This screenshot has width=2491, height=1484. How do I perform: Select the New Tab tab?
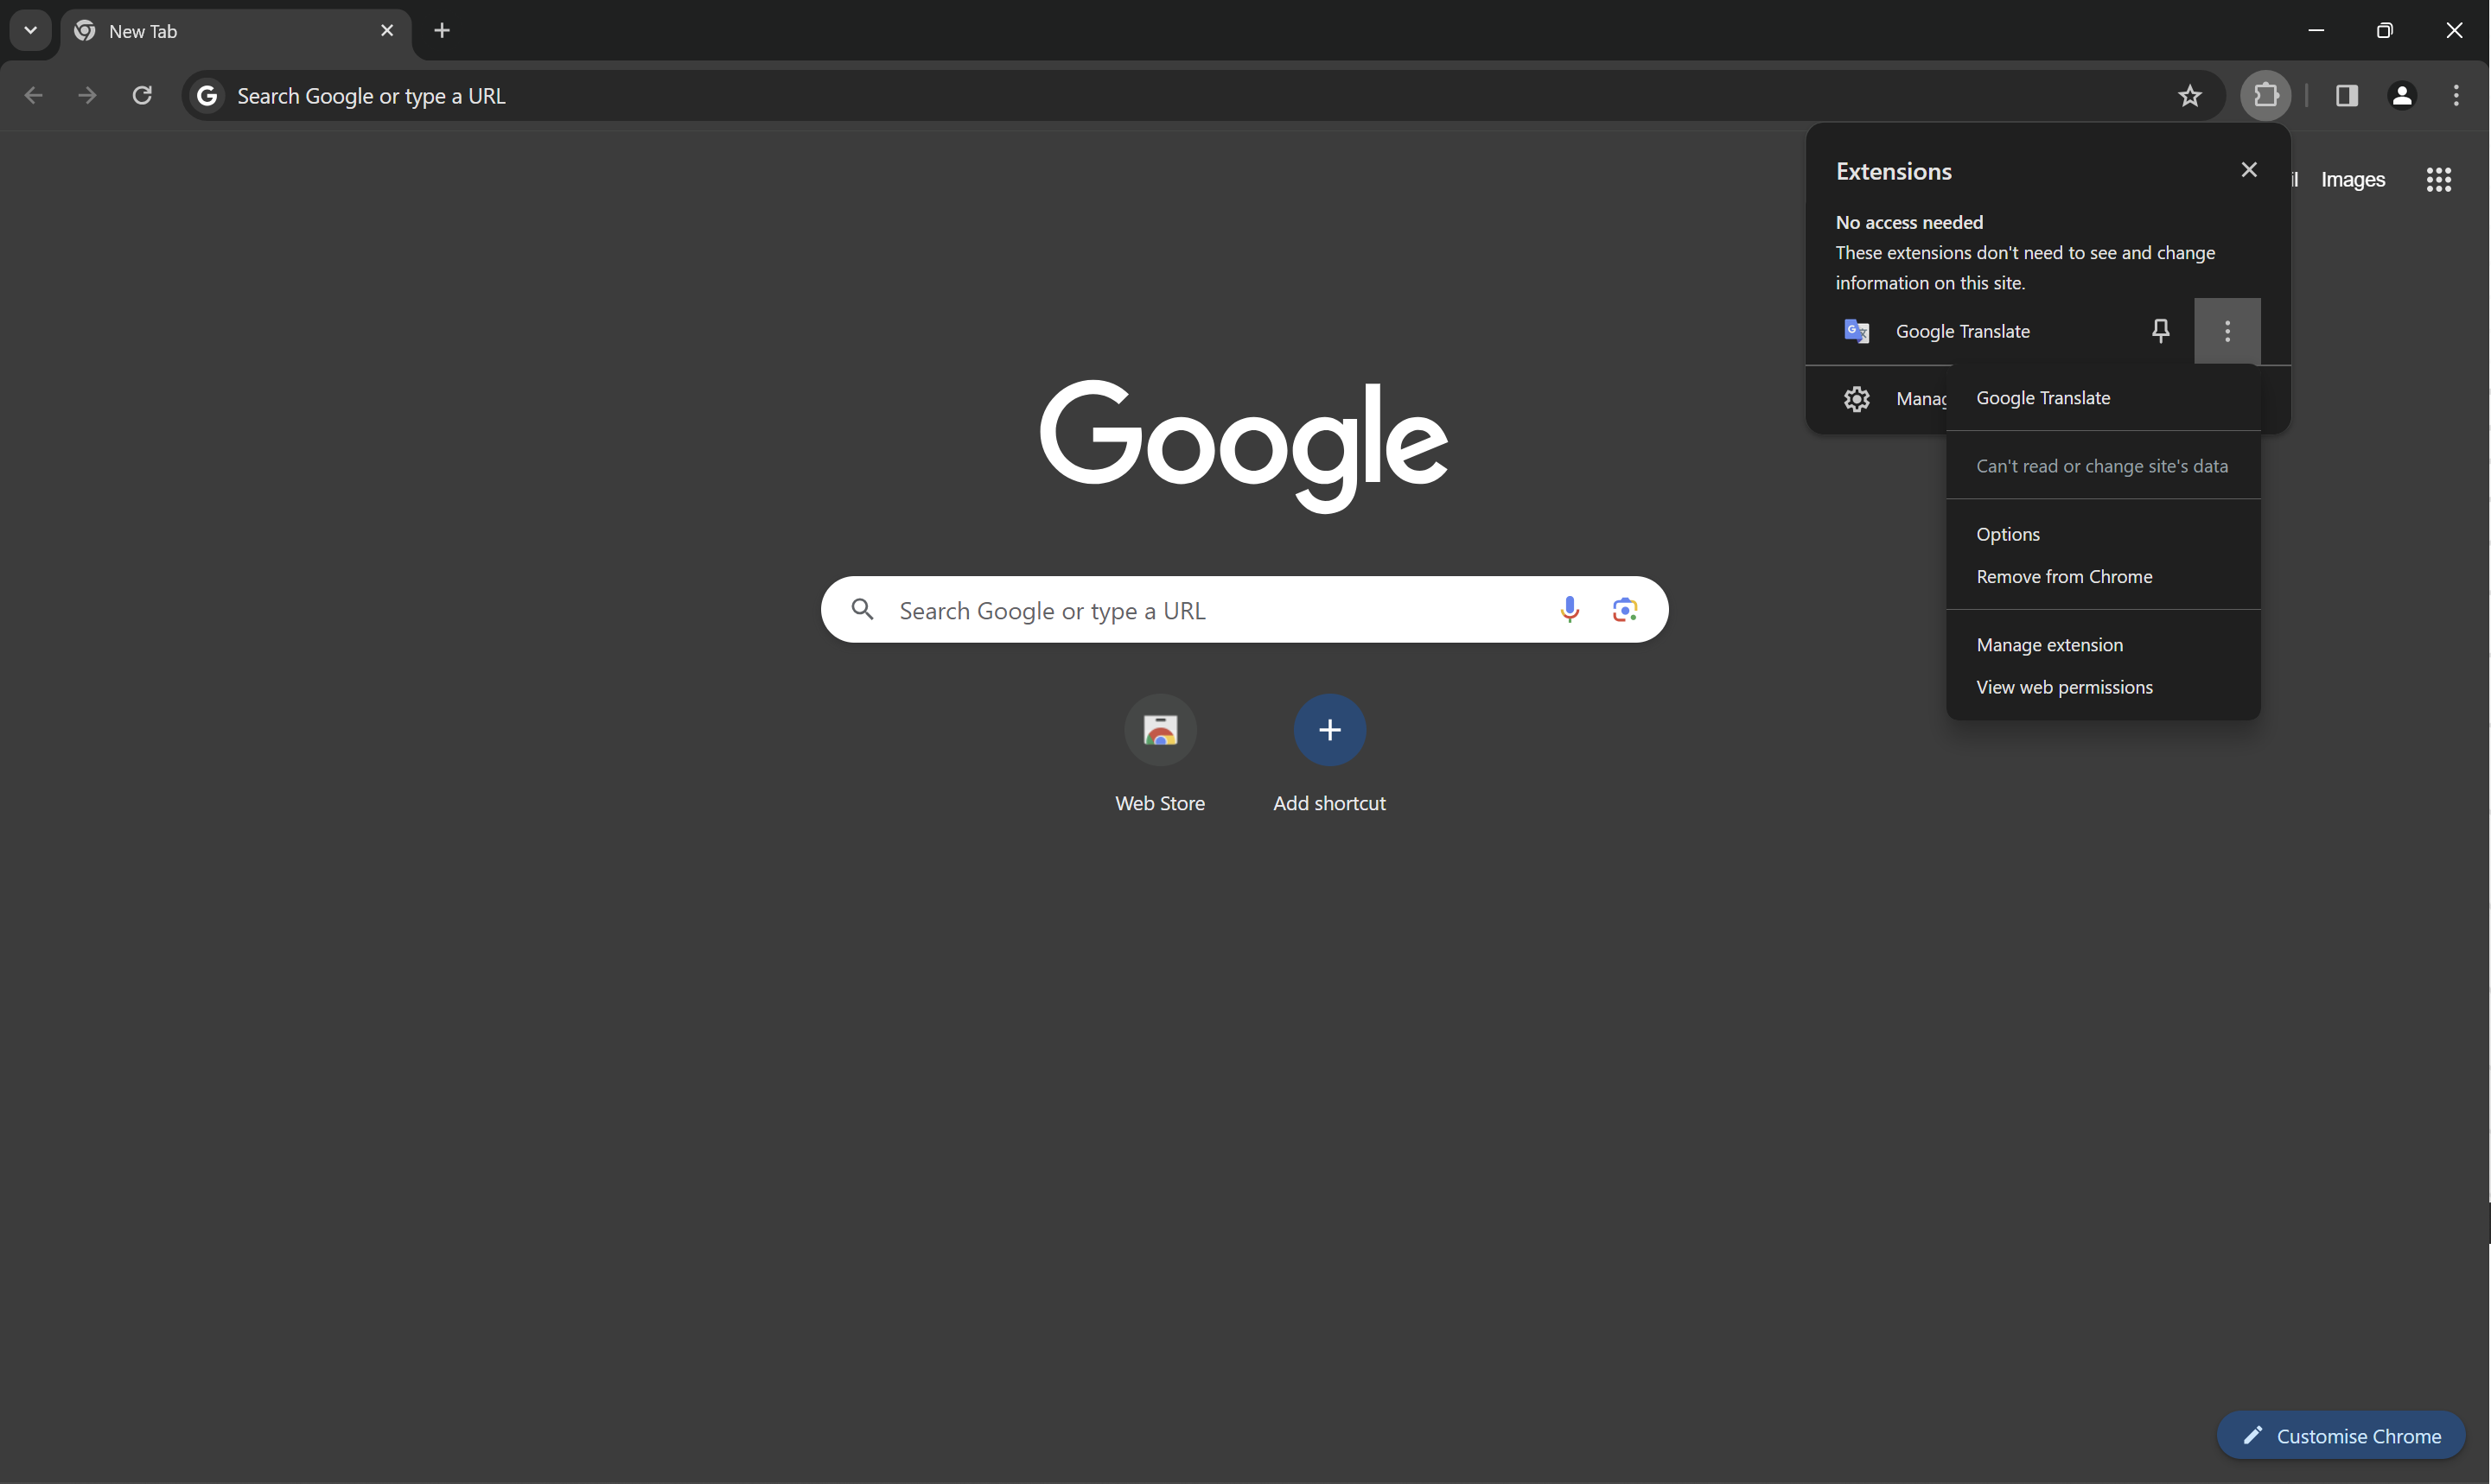[236, 31]
